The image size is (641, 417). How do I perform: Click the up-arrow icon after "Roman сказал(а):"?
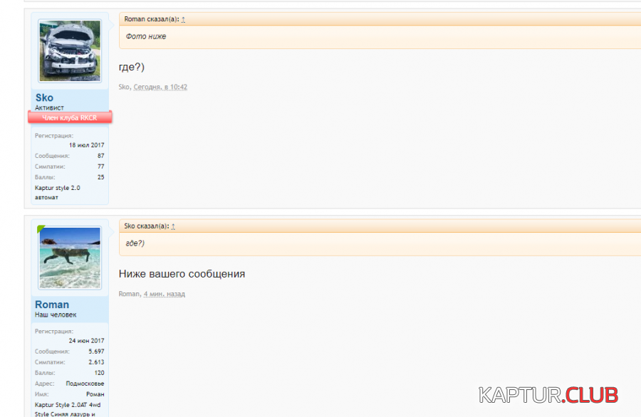tap(183, 19)
